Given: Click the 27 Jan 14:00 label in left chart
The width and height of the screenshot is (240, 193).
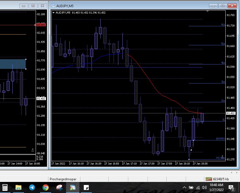Looking at the screenshot, I should tap(15, 164).
